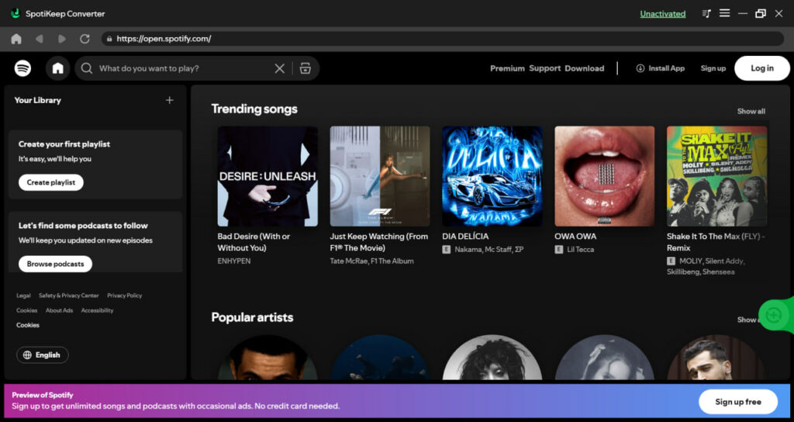
Task: Open the middle popular artist avatar
Action: [x=492, y=358]
